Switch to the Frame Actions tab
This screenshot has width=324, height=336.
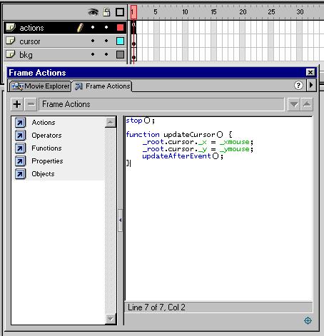[102, 86]
